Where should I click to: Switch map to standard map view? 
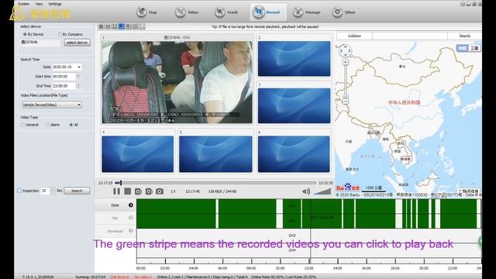click(462, 48)
